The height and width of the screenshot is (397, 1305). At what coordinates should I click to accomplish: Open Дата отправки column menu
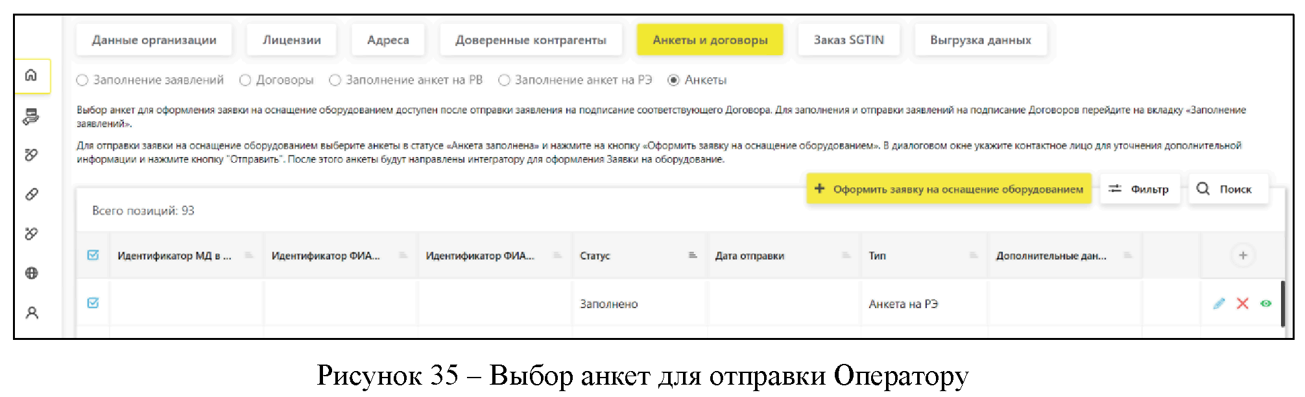click(846, 256)
